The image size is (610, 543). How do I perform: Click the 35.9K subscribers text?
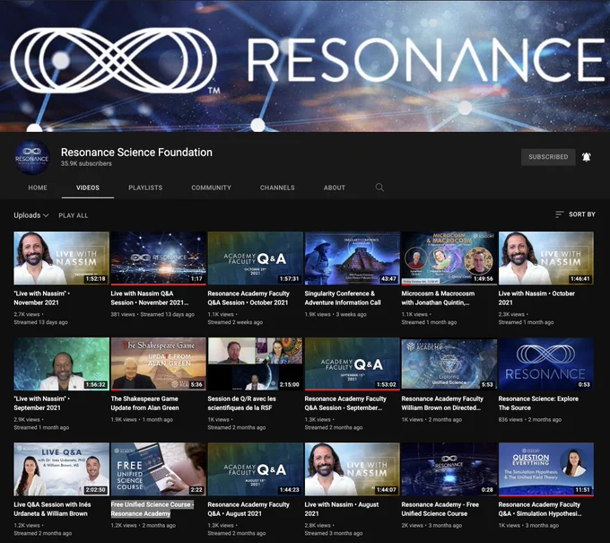coord(86,163)
